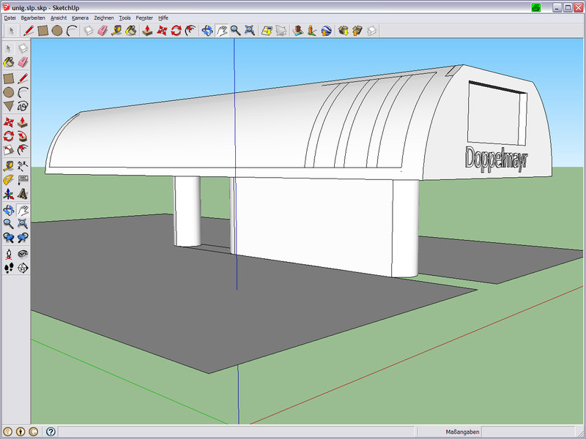Screen dimensions: 586x439
Task: Choose the Arc tool in left palette
Action: 23,92
